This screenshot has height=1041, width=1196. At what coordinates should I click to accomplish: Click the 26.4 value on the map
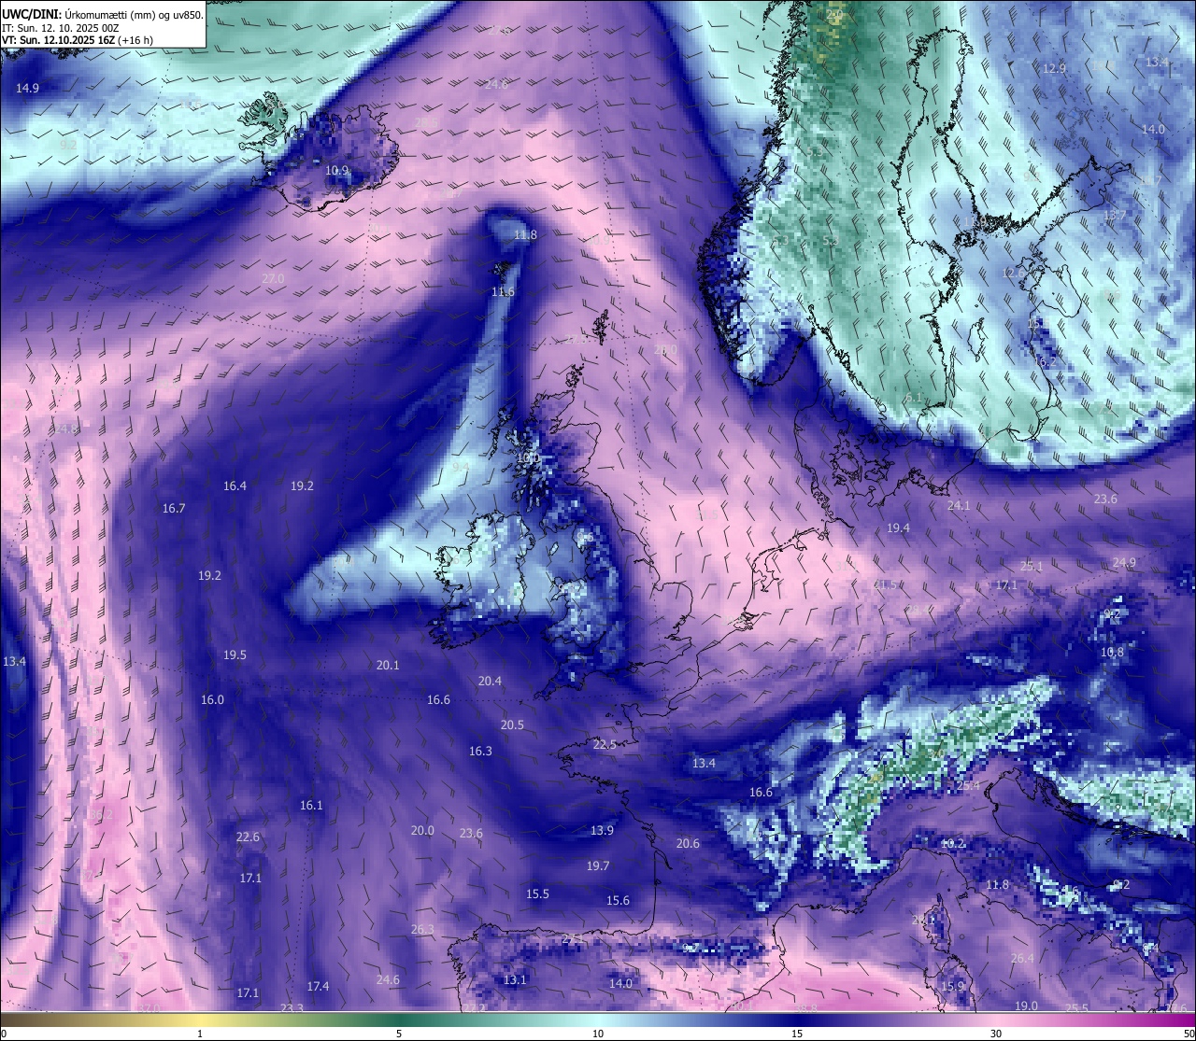click(x=1022, y=959)
